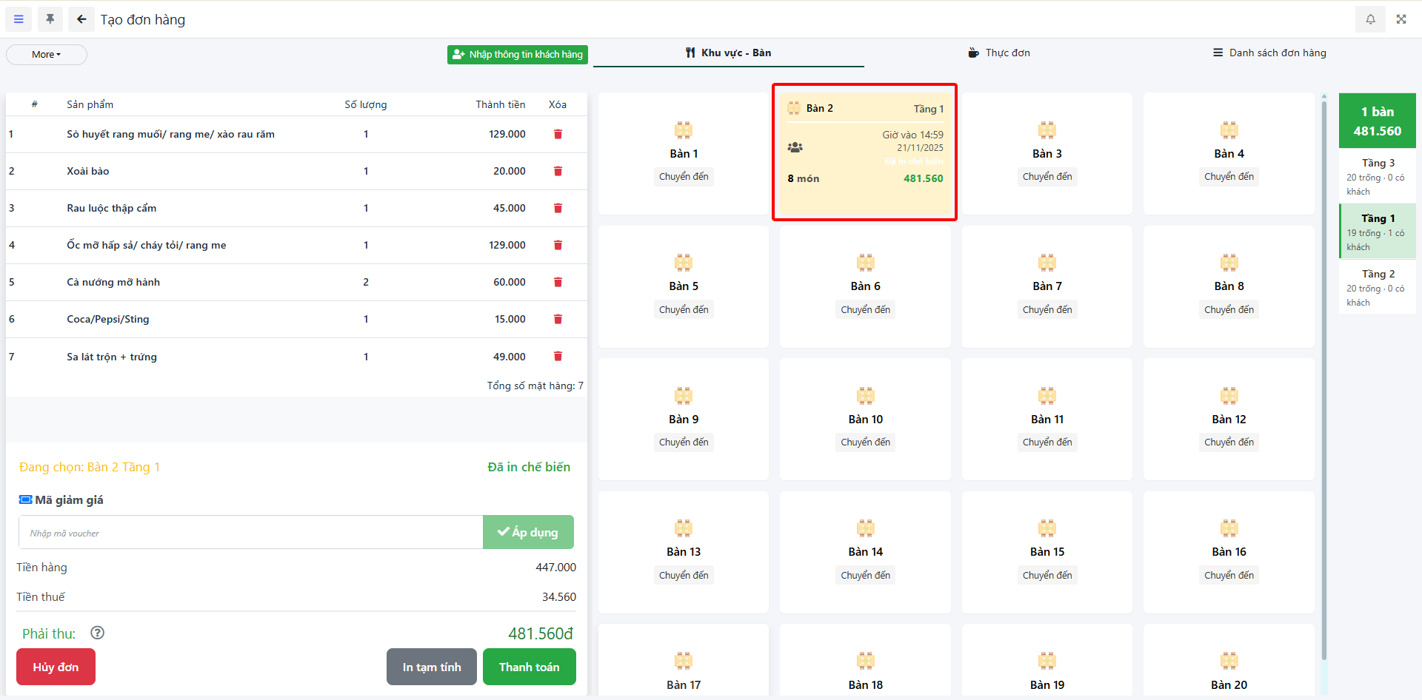Select the Bàn 6 table card

[865, 286]
